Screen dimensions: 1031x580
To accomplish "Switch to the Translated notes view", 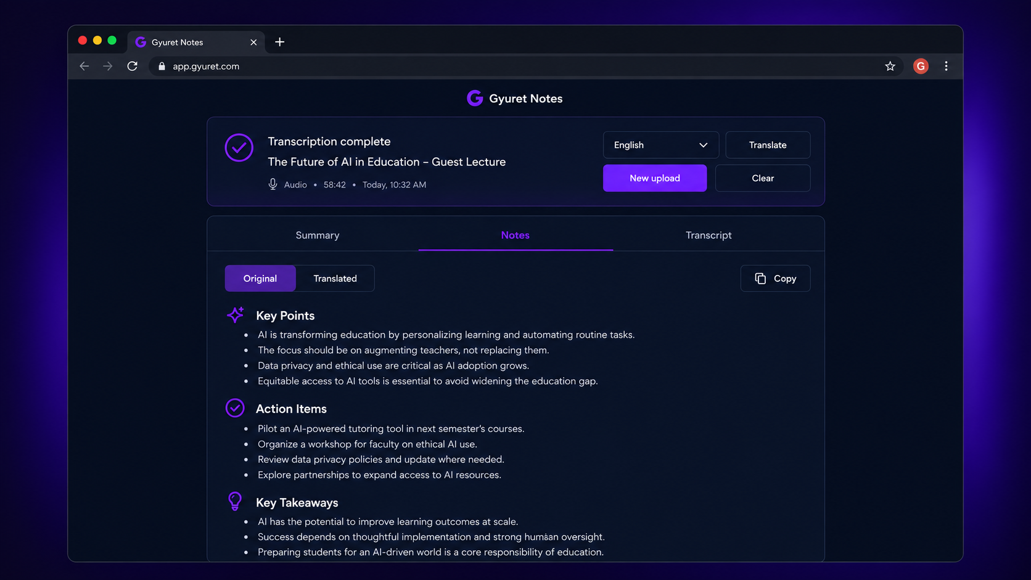I will pos(335,279).
